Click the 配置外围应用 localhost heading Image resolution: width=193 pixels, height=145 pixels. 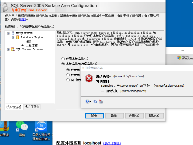79,143
